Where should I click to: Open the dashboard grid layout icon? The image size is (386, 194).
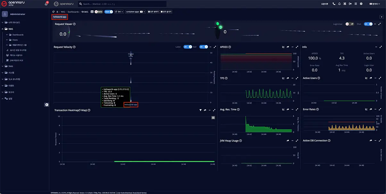[92, 12]
